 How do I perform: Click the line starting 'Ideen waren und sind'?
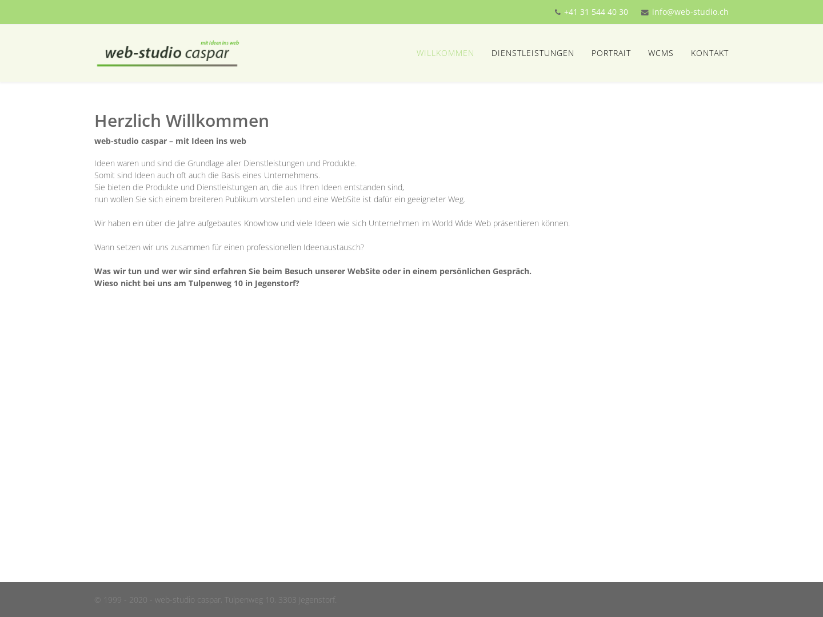(225, 163)
